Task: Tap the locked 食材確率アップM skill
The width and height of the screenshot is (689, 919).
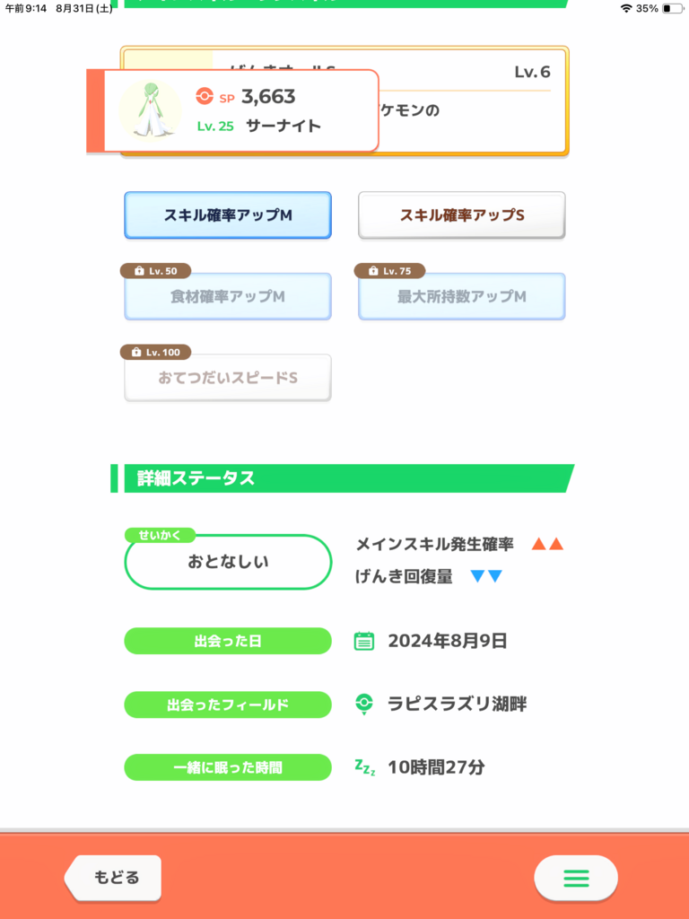Action: pyautogui.click(x=228, y=296)
